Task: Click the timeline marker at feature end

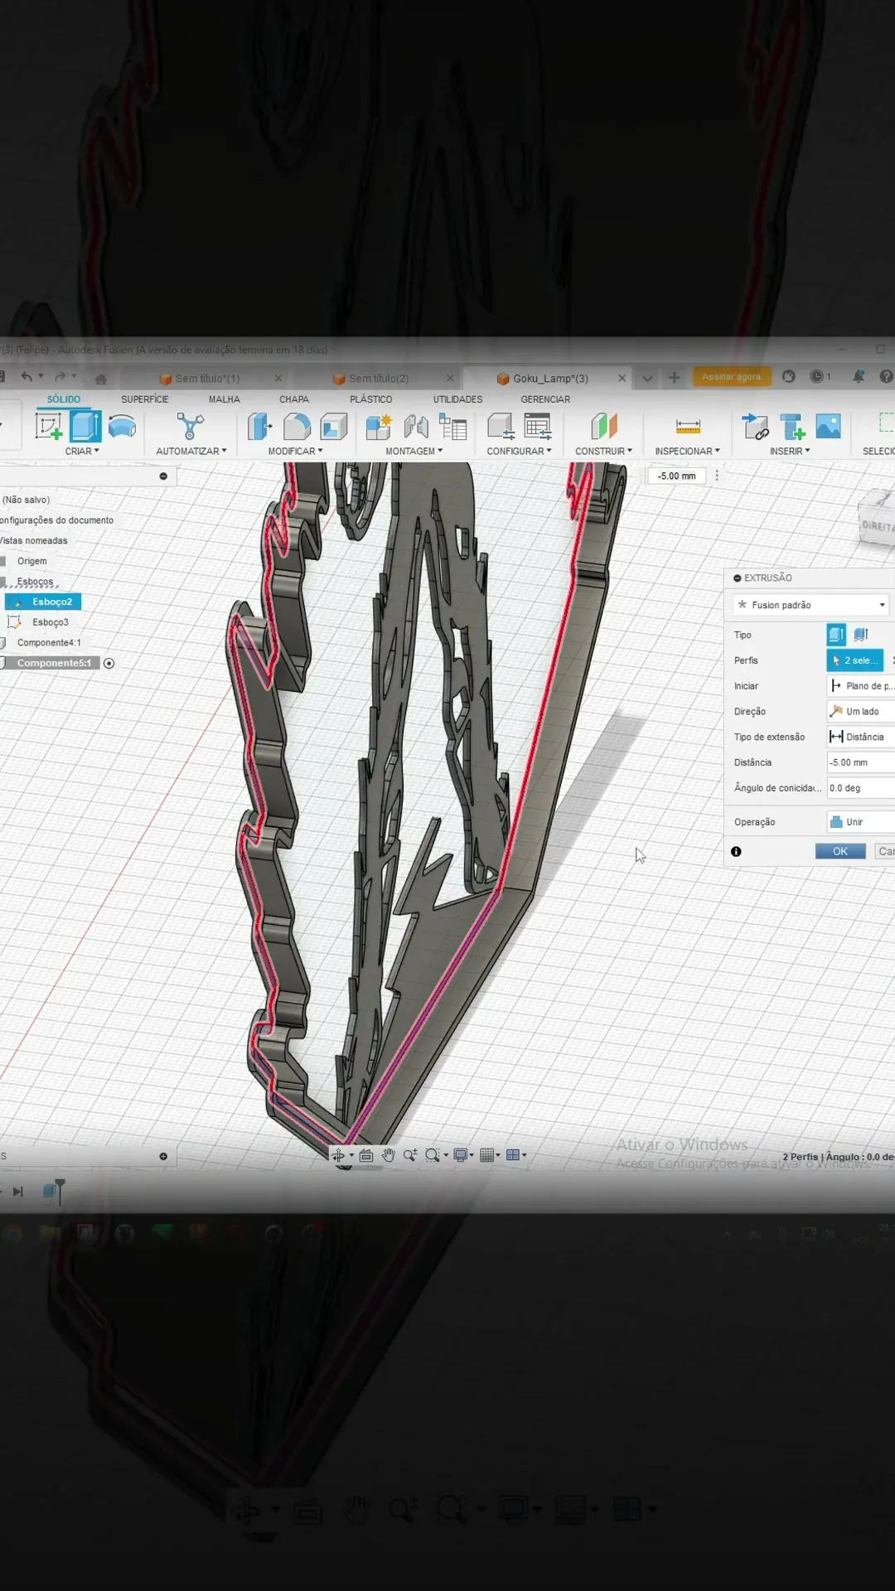Action: click(60, 1190)
